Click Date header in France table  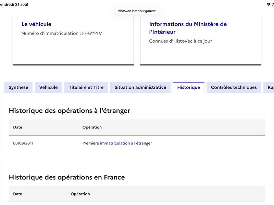pos(18,194)
